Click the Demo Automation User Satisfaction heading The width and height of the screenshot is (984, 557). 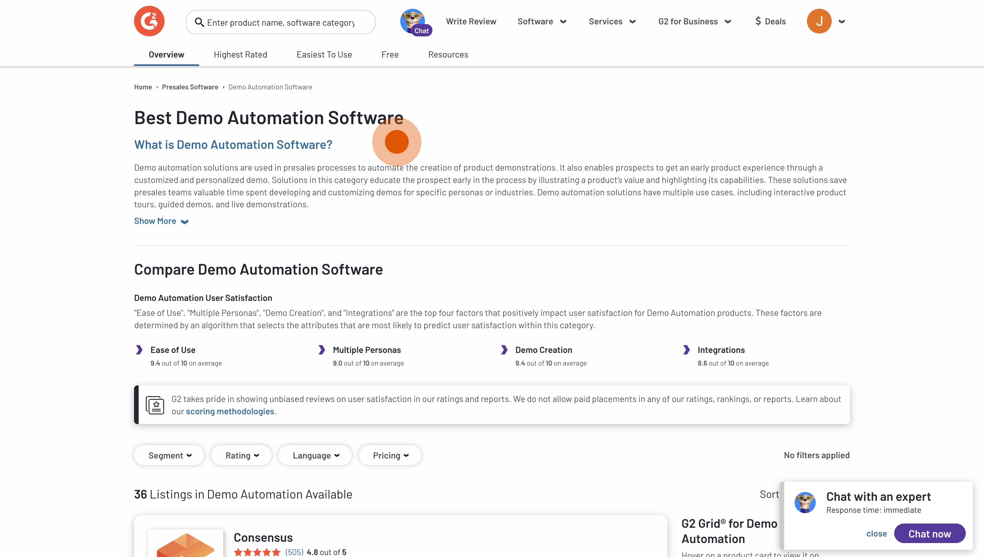click(x=203, y=298)
